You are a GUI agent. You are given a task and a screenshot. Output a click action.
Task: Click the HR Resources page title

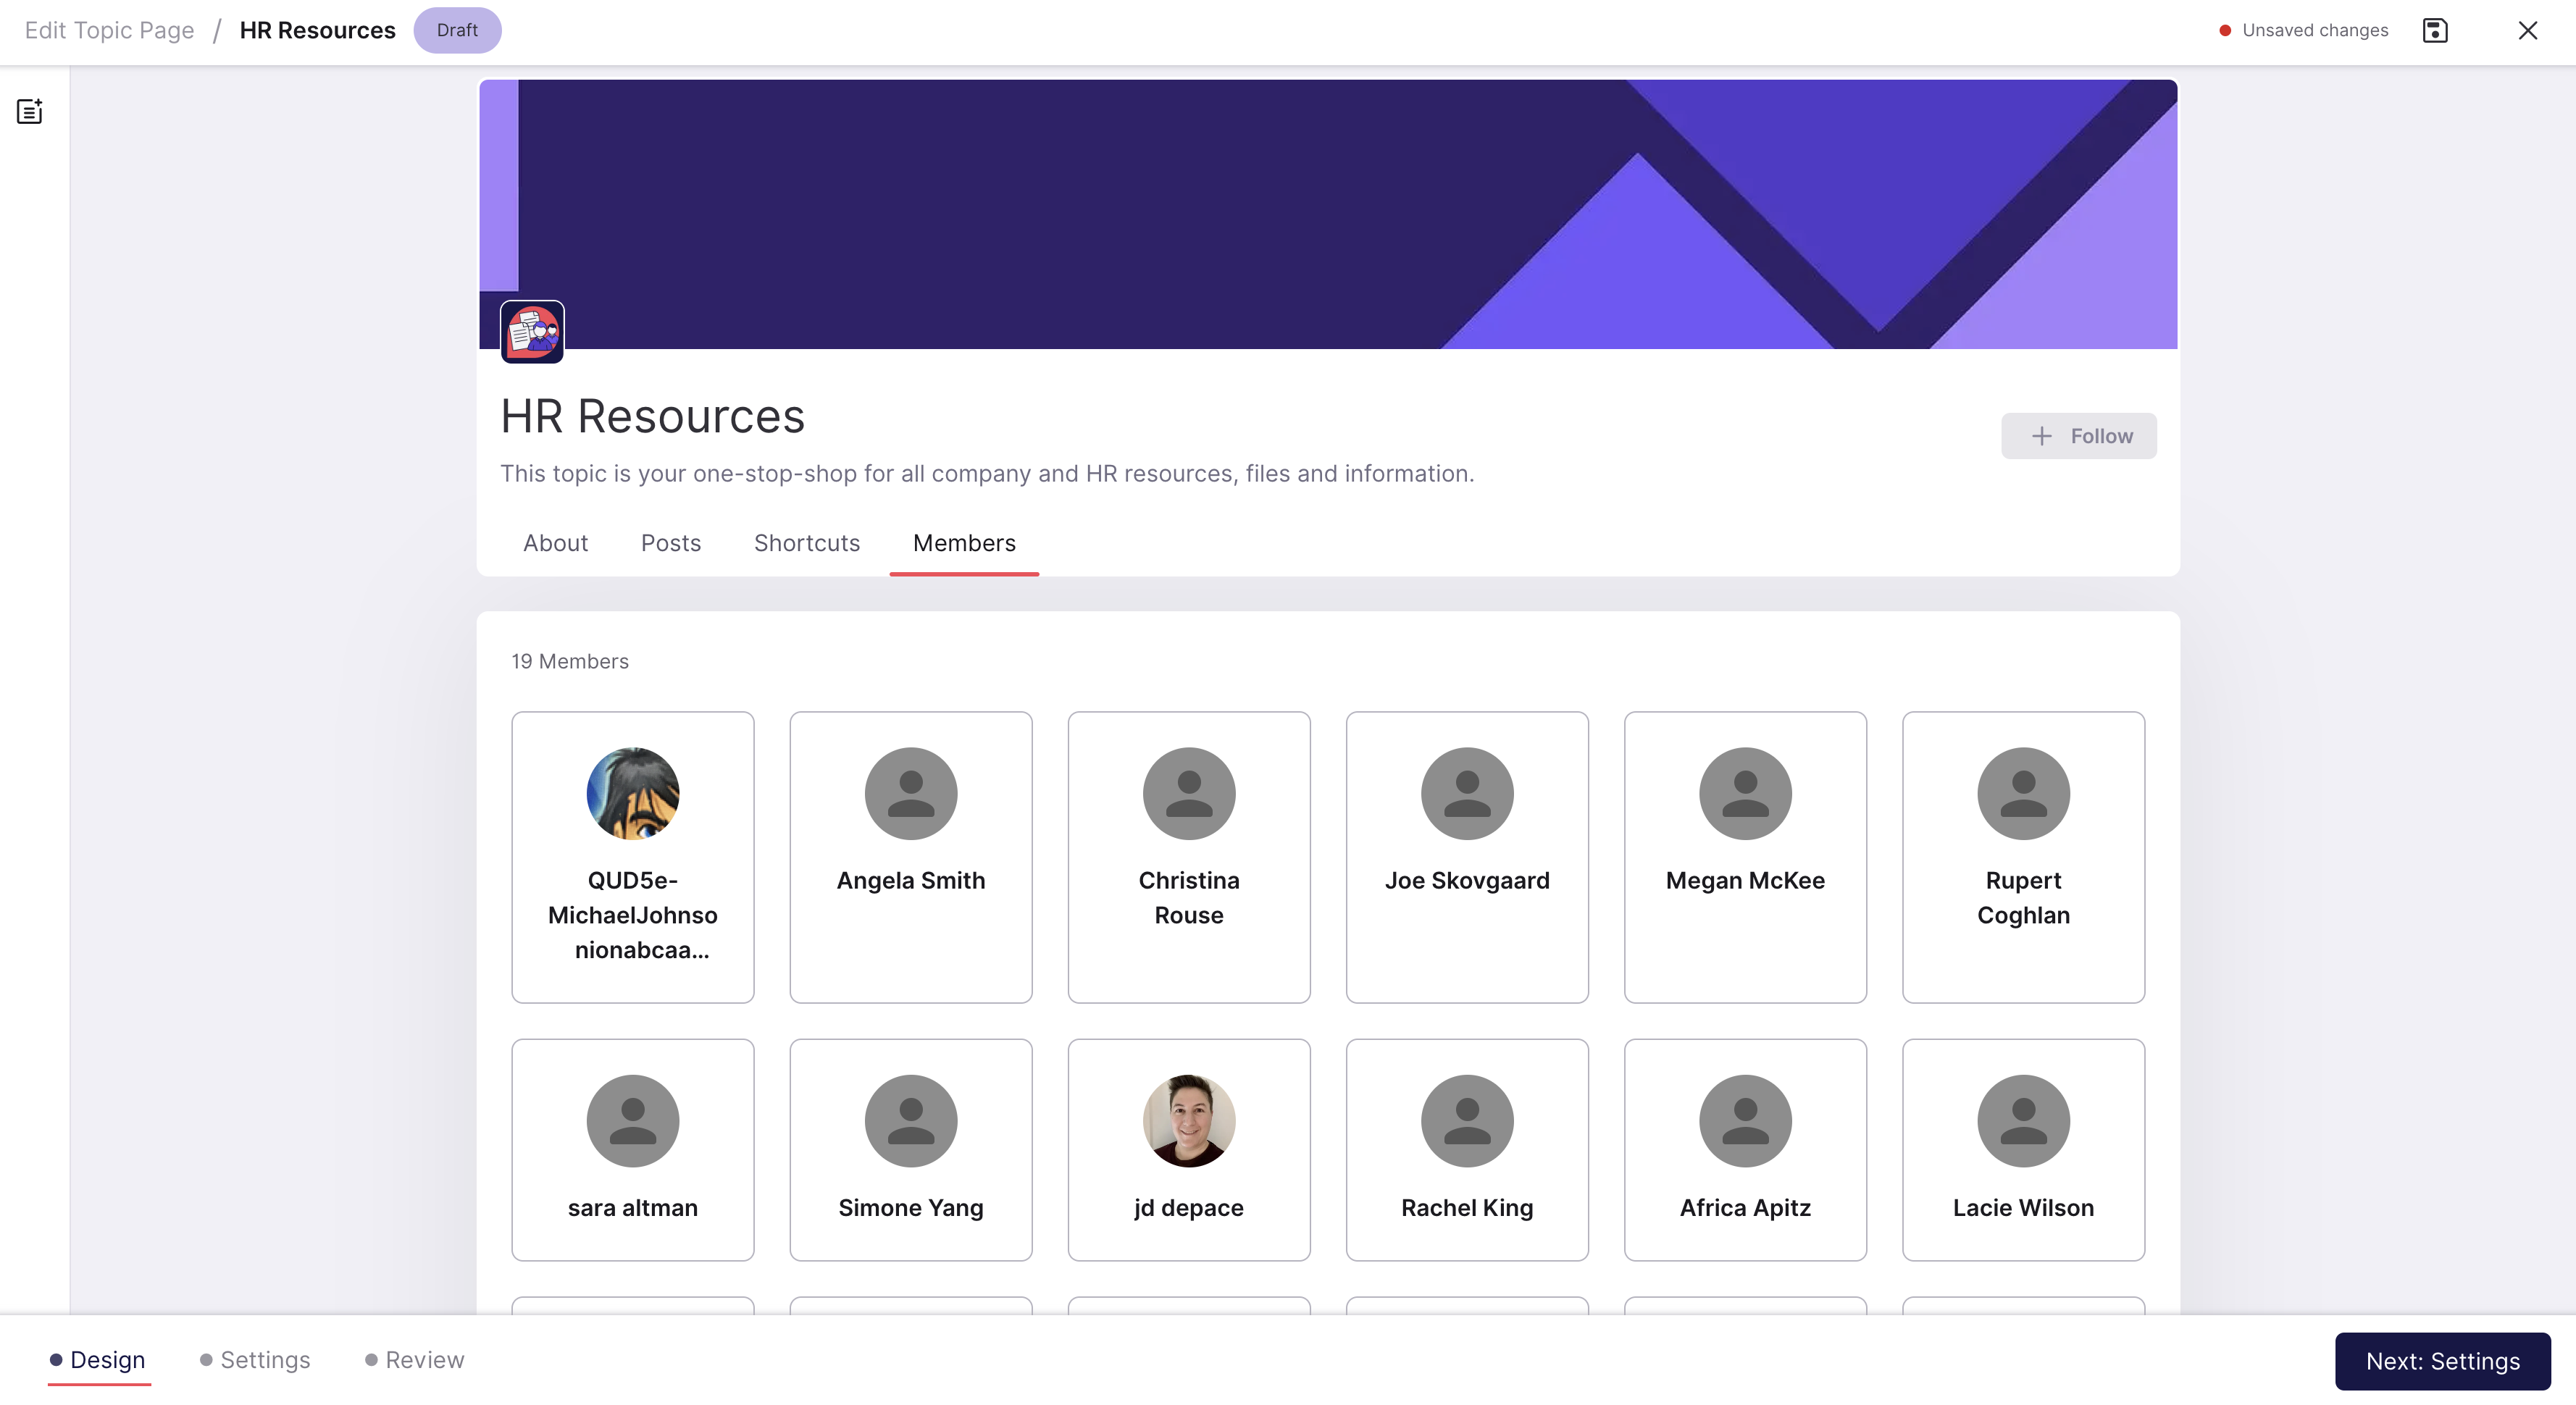pyautogui.click(x=652, y=416)
